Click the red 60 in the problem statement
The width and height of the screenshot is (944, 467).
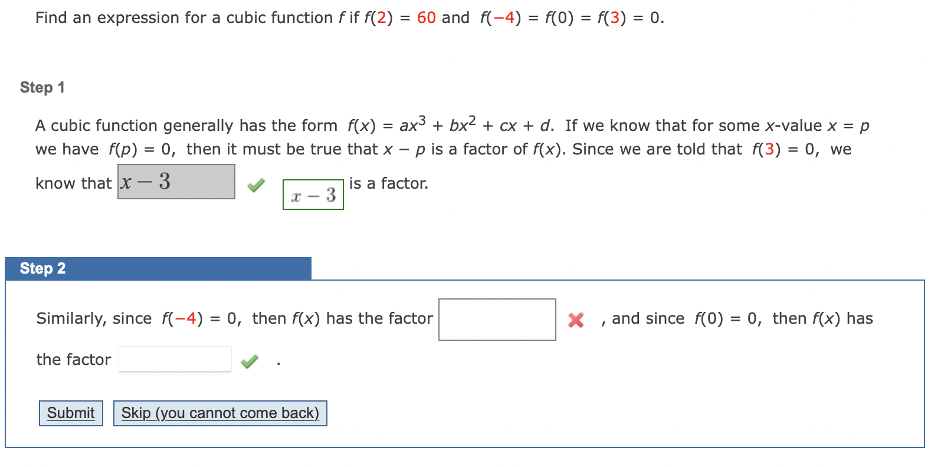(428, 17)
